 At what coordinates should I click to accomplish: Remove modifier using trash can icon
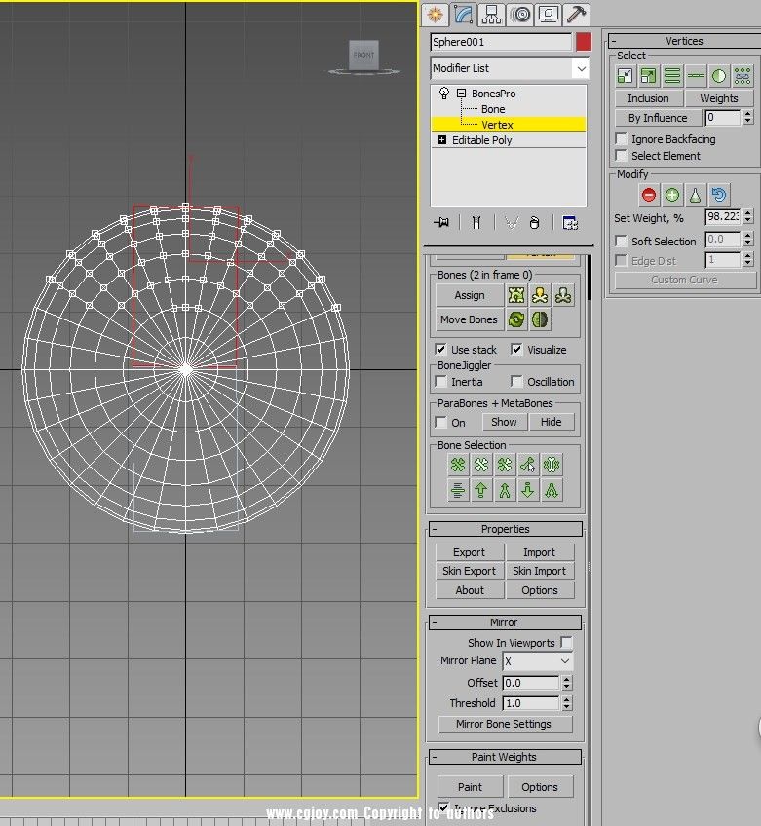pyautogui.click(x=534, y=223)
